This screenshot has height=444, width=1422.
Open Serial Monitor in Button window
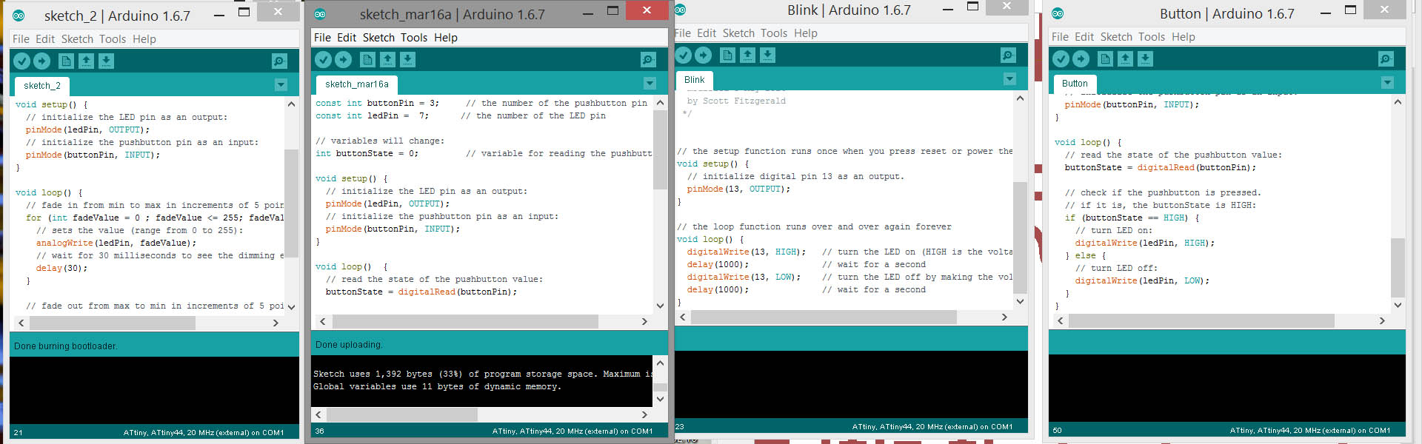(x=1386, y=58)
